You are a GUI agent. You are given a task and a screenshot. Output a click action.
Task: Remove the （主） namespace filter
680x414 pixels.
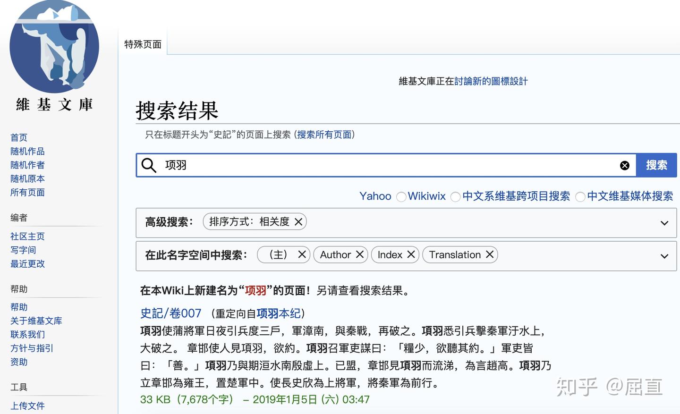[302, 254]
